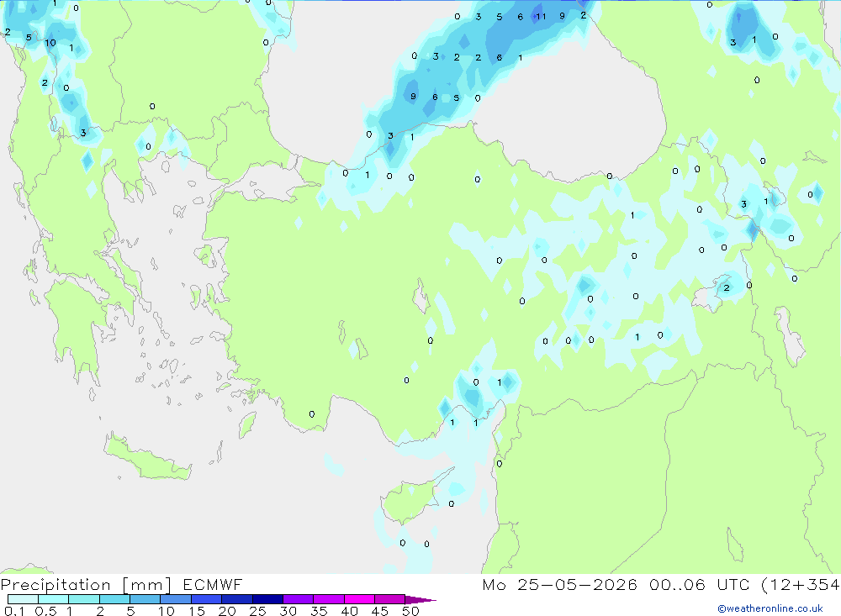Click the 25–30 mm navy legend swatch

pos(267,599)
